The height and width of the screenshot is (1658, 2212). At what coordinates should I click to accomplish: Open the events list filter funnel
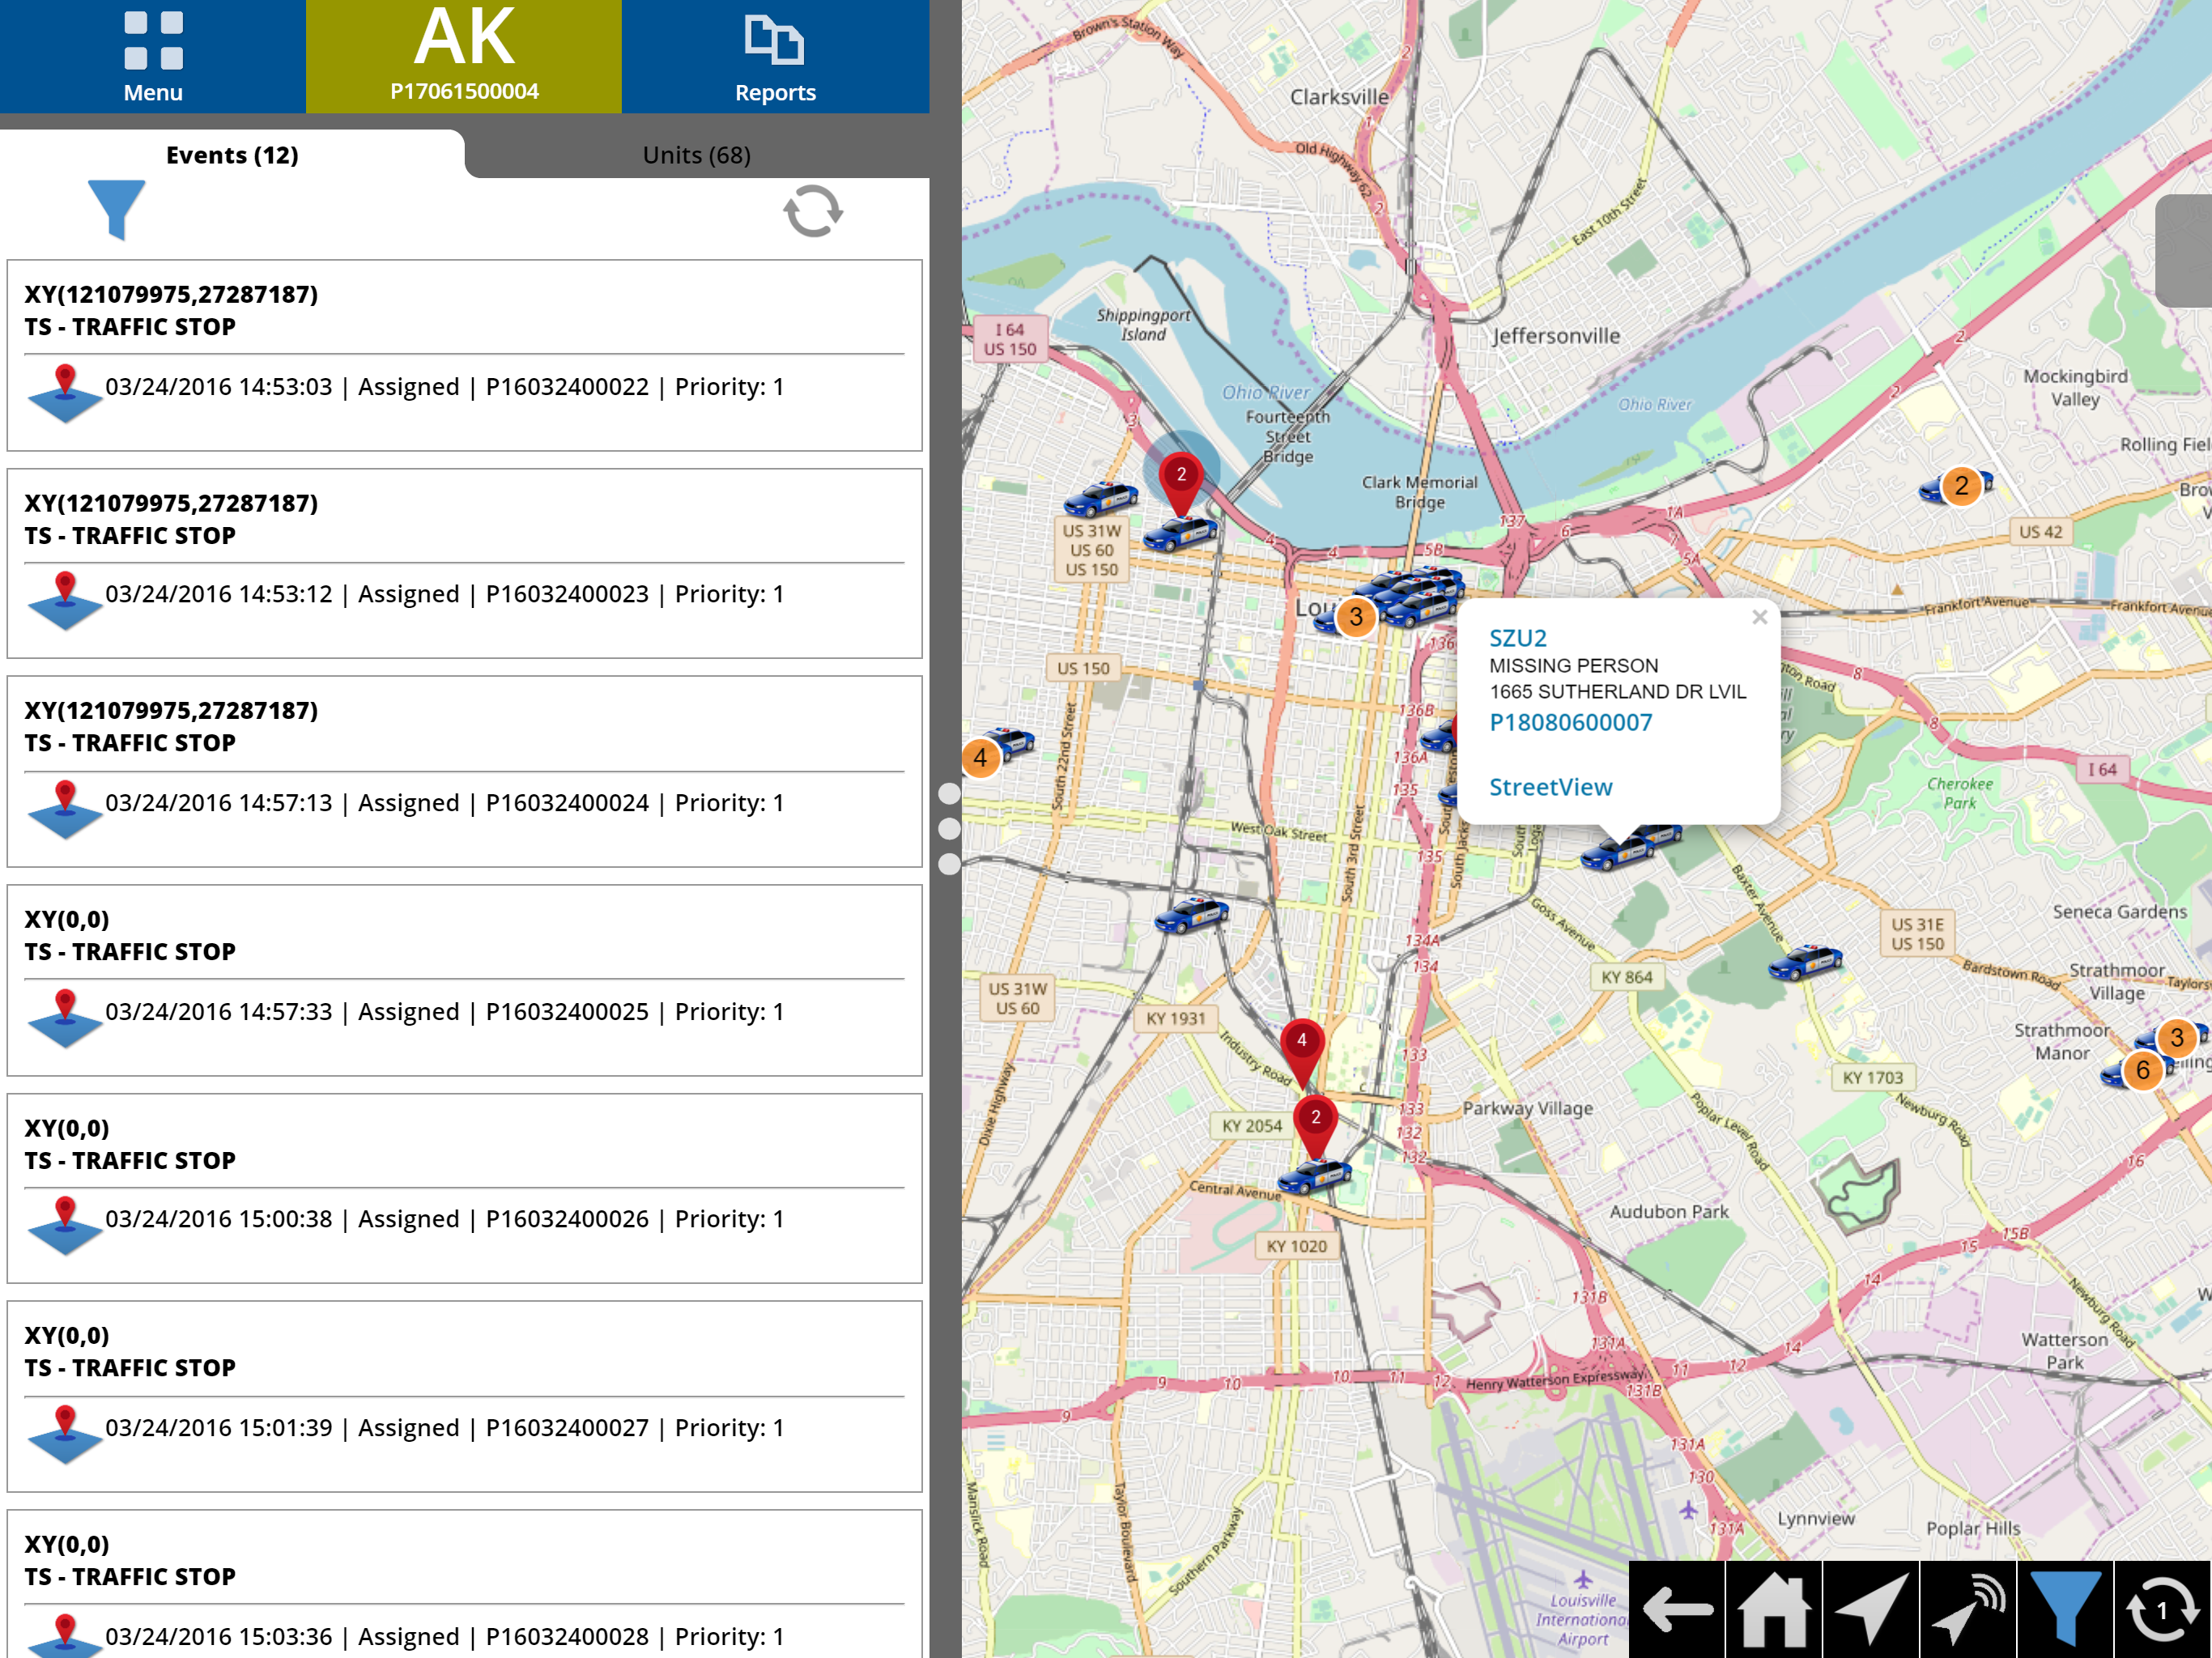[117, 210]
